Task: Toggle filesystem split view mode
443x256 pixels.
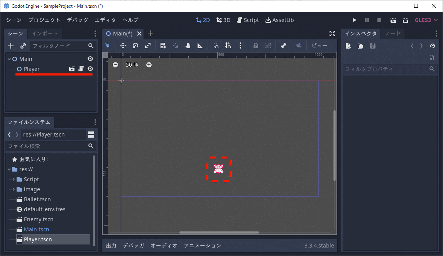Action: pos(91,135)
